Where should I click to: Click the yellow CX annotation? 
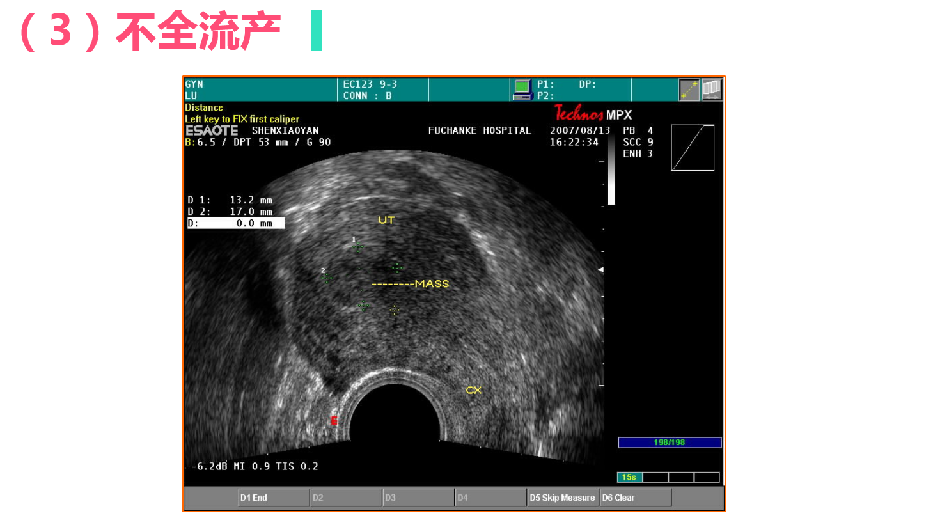click(473, 389)
